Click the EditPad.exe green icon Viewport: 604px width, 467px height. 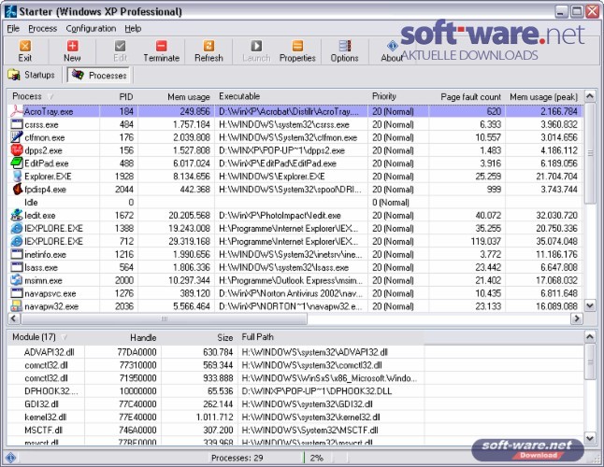pos(17,163)
